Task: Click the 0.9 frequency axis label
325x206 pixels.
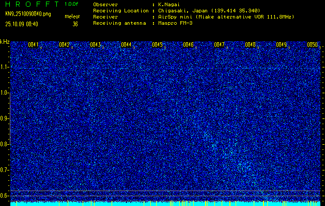Action: 5,118
